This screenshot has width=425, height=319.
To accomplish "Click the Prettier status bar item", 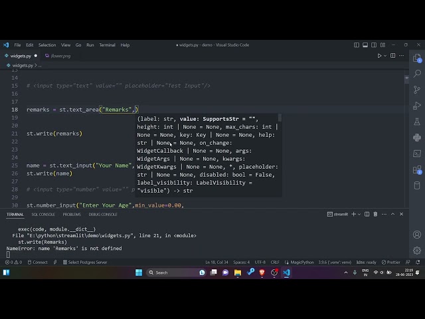I will (x=391, y=263).
